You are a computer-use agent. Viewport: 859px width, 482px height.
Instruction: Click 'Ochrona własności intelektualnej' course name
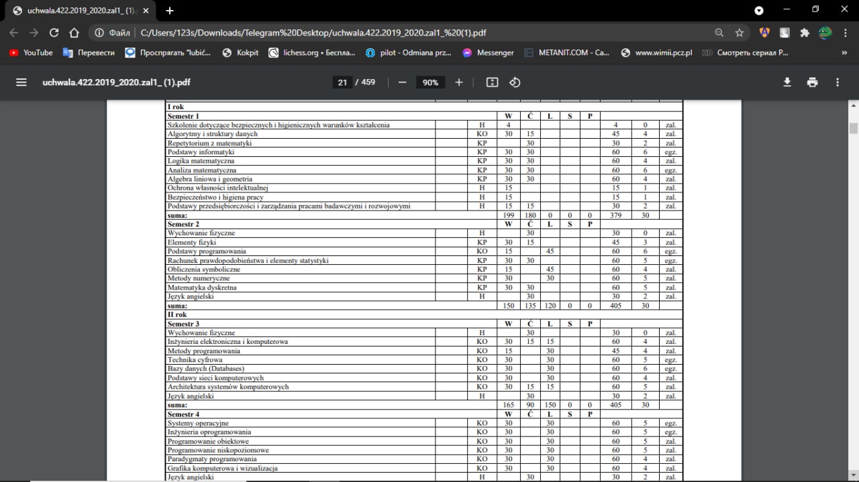coord(217,188)
